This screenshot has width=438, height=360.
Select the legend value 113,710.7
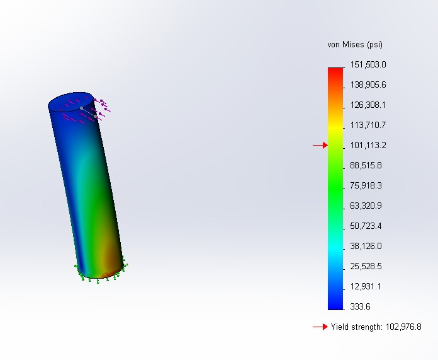[x=368, y=125]
